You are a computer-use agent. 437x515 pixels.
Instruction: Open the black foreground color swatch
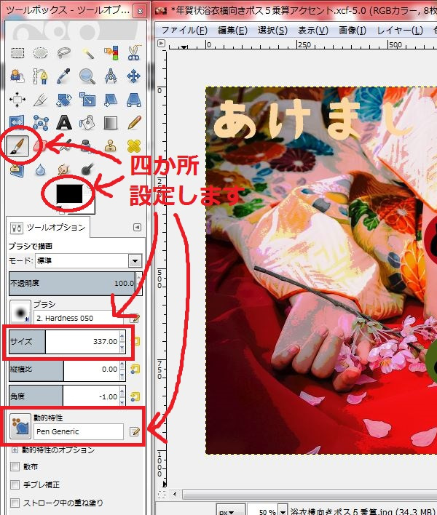[x=69, y=193]
